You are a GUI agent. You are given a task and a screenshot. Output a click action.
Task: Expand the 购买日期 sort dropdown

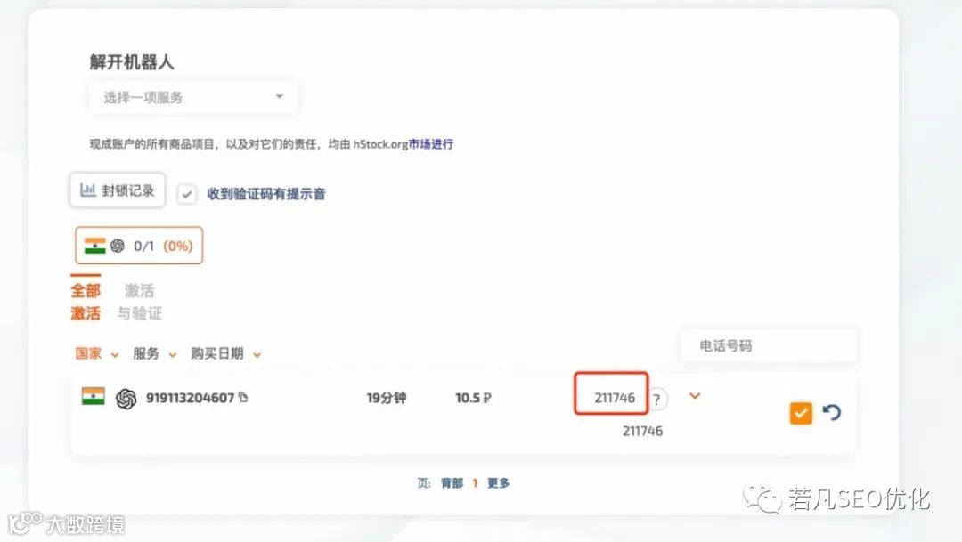pyautogui.click(x=225, y=354)
